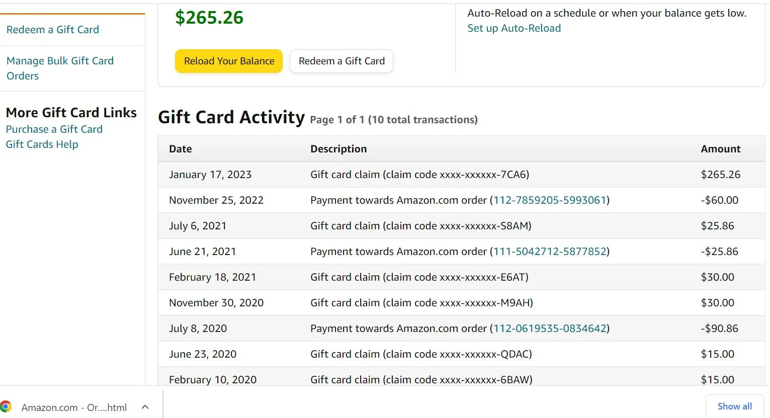The height and width of the screenshot is (418, 770).
Task: Open the downloaded Amazon.com html file
Action: point(74,407)
